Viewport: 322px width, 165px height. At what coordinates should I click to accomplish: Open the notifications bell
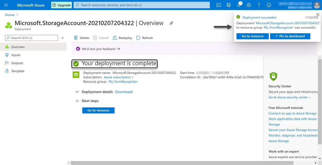coord(239,5)
